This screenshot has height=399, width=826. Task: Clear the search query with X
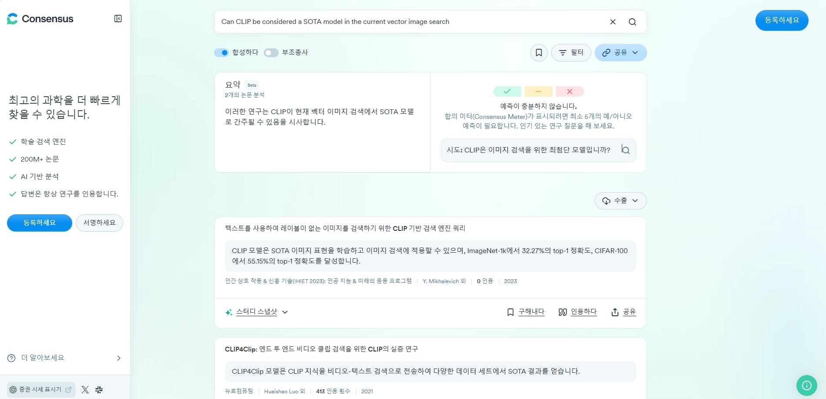pos(613,22)
